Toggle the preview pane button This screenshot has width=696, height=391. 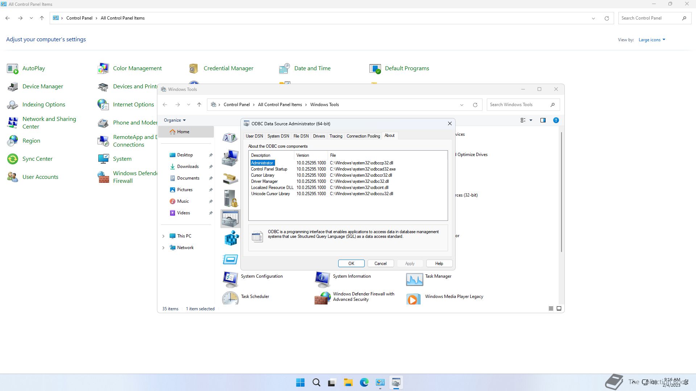tap(543, 120)
